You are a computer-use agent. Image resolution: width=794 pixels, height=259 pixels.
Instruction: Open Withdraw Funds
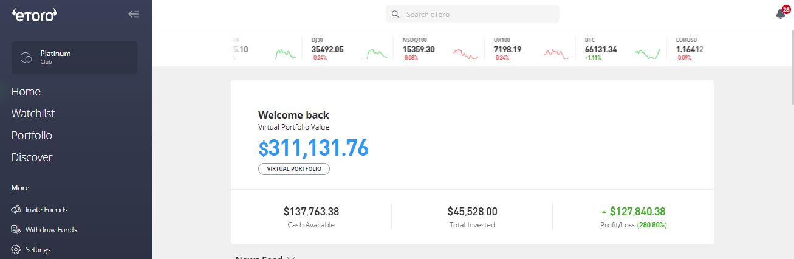[x=51, y=230]
